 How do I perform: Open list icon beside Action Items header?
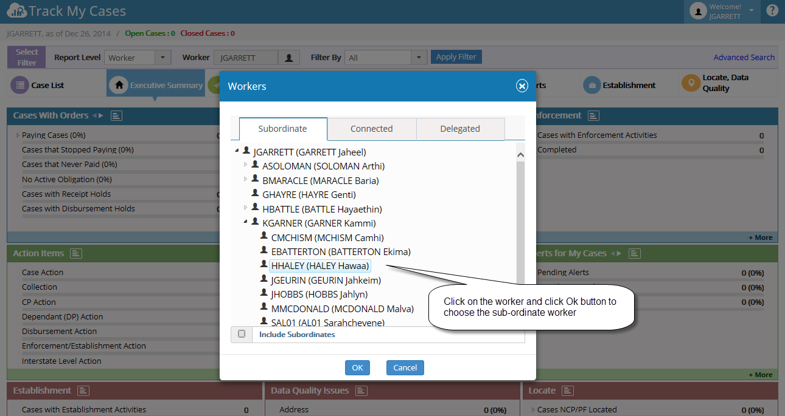[76, 253]
